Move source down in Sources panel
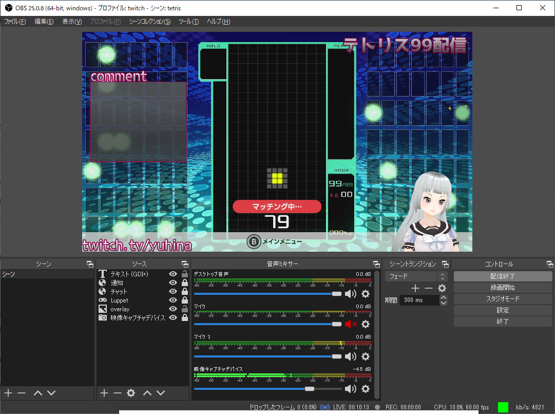Viewport: 555px width, 414px height. click(161, 393)
